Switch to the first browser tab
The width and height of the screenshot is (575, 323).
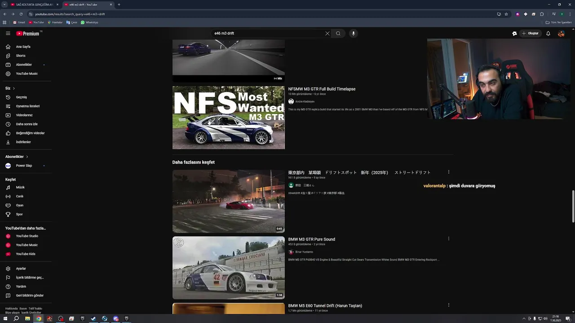coord(34,4)
